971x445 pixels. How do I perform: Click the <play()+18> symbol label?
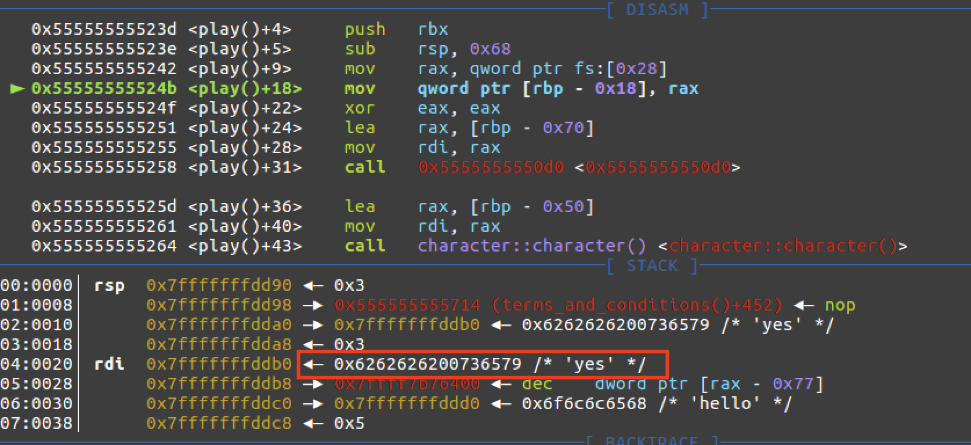[245, 88]
